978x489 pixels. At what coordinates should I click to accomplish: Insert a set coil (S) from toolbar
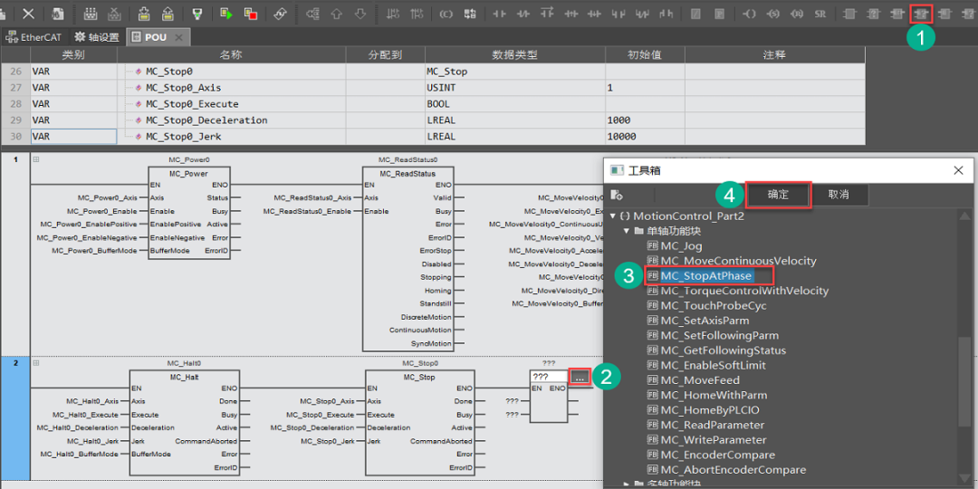(x=774, y=14)
